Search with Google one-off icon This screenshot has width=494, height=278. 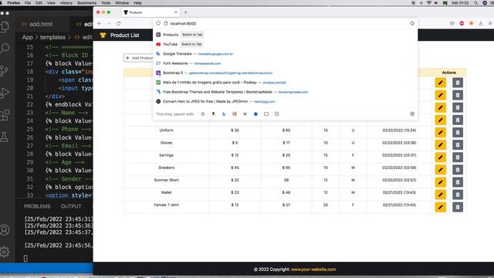[202, 114]
